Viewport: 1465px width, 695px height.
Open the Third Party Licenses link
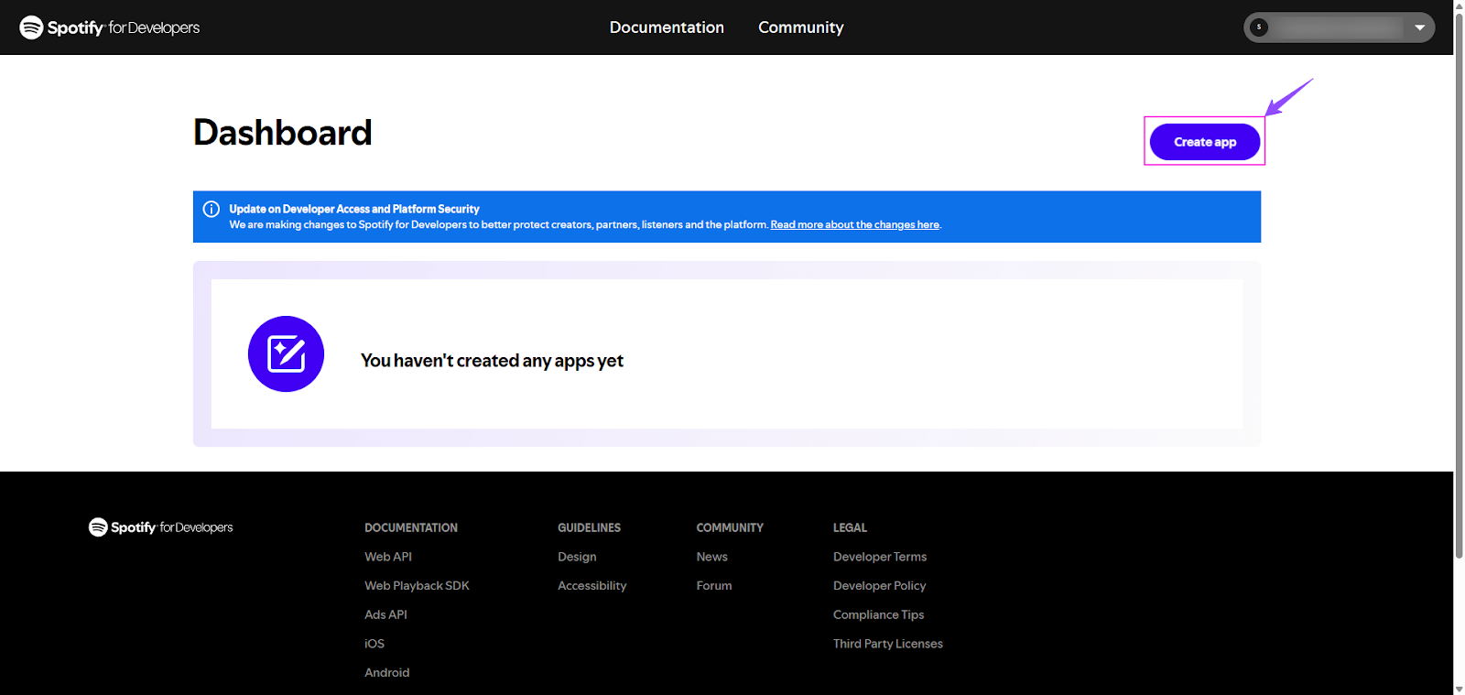888,644
